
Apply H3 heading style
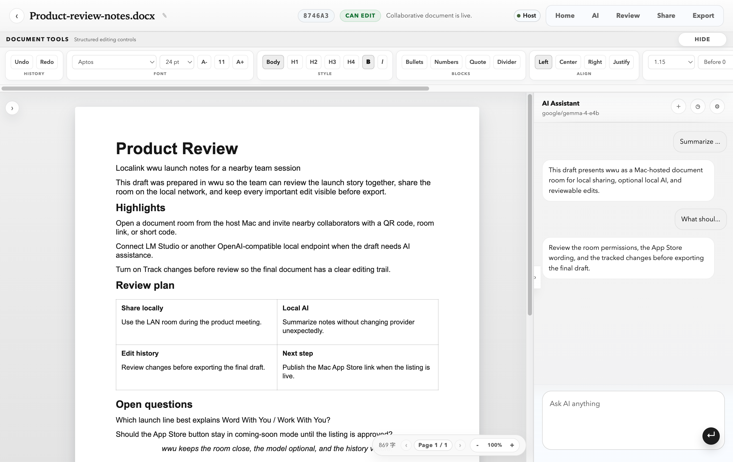(332, 62)
